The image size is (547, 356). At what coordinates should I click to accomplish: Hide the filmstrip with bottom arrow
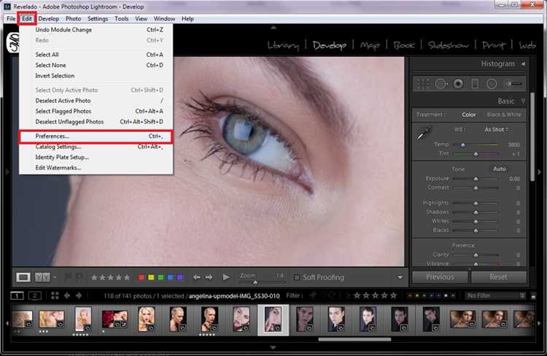[x=273, y=347]
